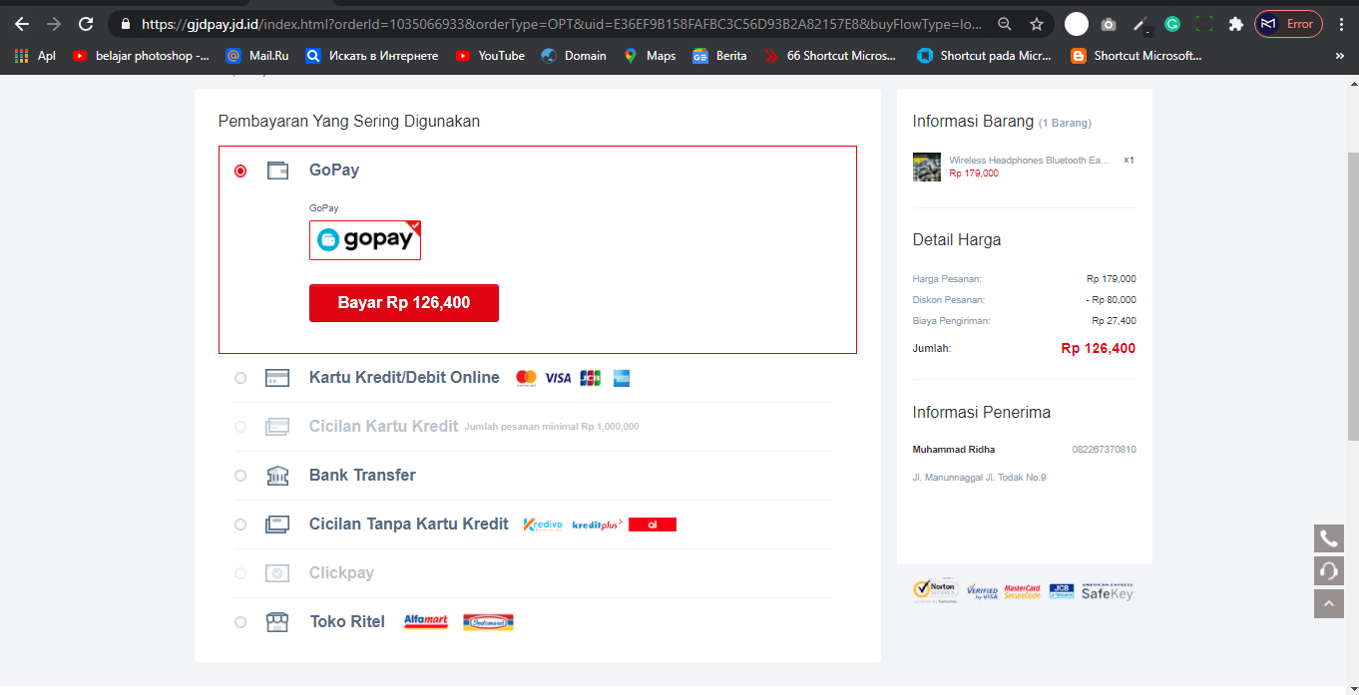Open the Mail.Ru bookmark
Screen dimensions: 1359x695
256,56
